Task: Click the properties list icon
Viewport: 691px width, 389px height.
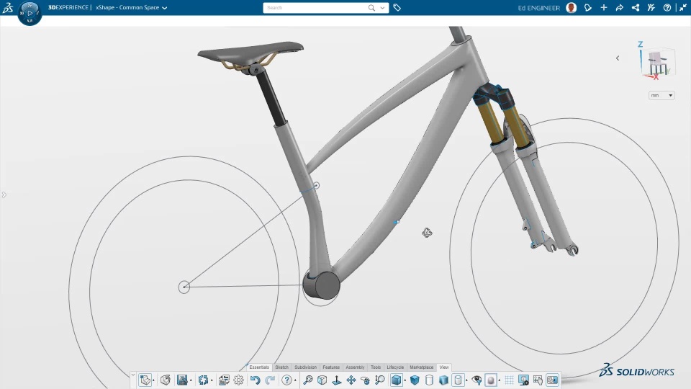Action: pos(224,380)
